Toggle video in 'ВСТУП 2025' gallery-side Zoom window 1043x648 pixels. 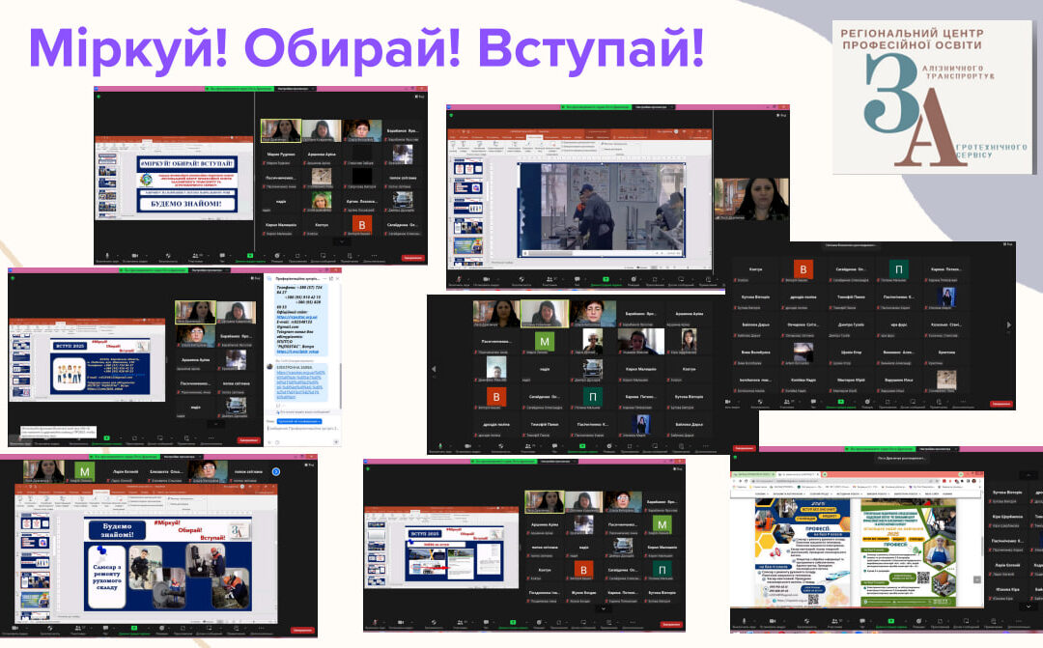(x=401, y=623)
